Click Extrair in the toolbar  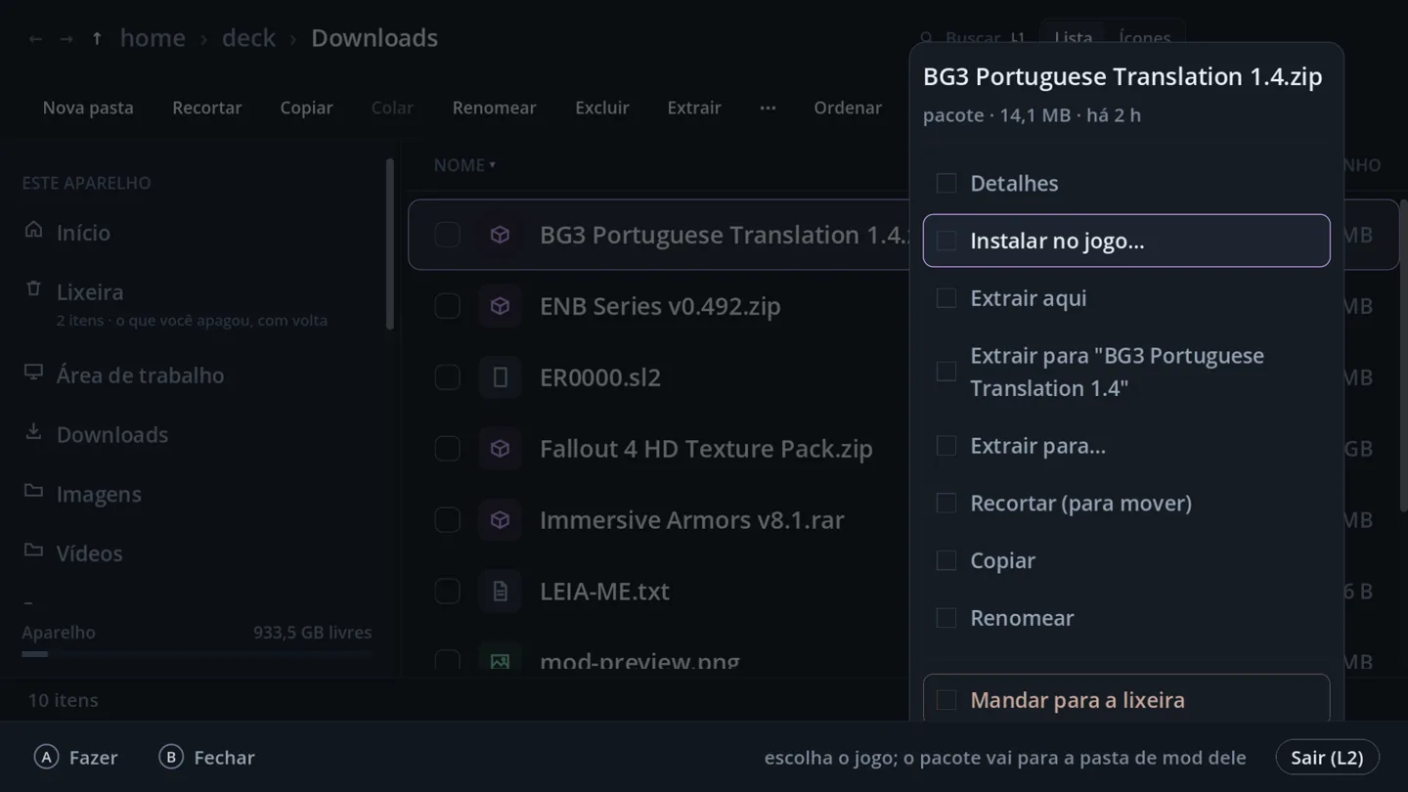coord(694,108)
